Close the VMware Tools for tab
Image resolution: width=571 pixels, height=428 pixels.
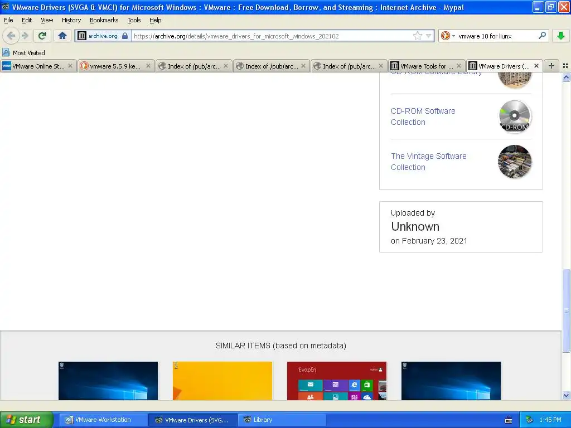point(459,66)
